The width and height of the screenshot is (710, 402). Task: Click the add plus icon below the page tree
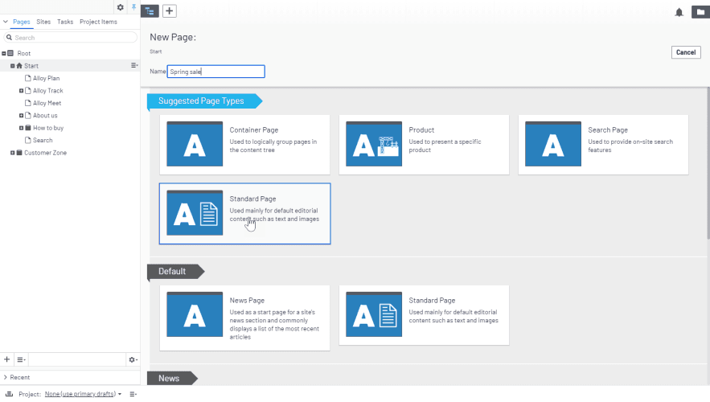(7, 359)
